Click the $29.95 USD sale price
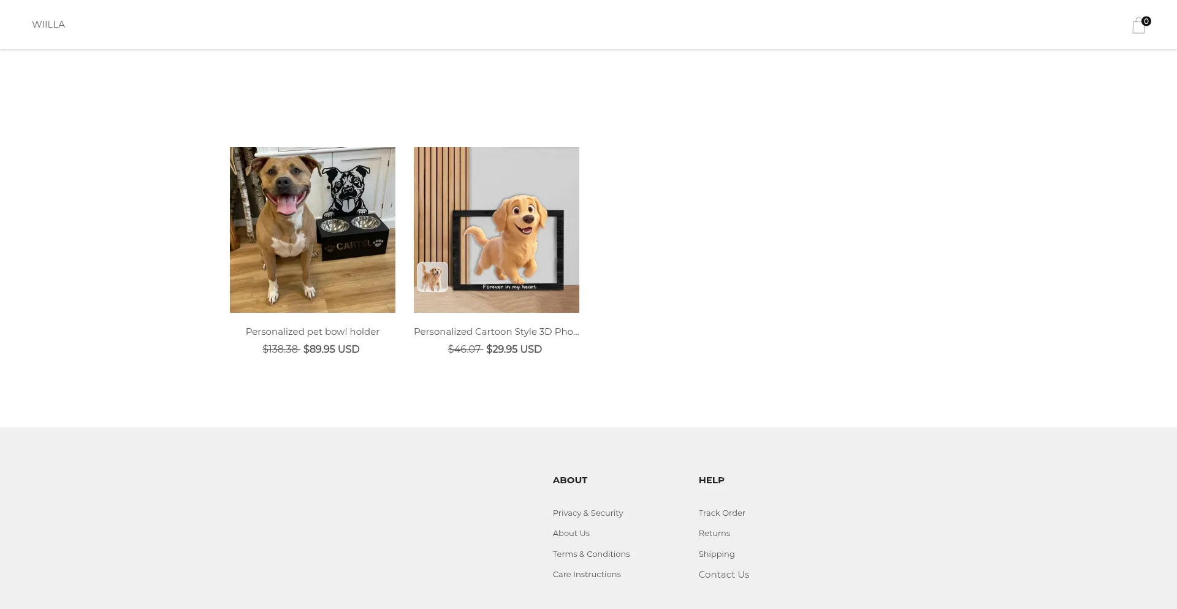 pos(514,350)
